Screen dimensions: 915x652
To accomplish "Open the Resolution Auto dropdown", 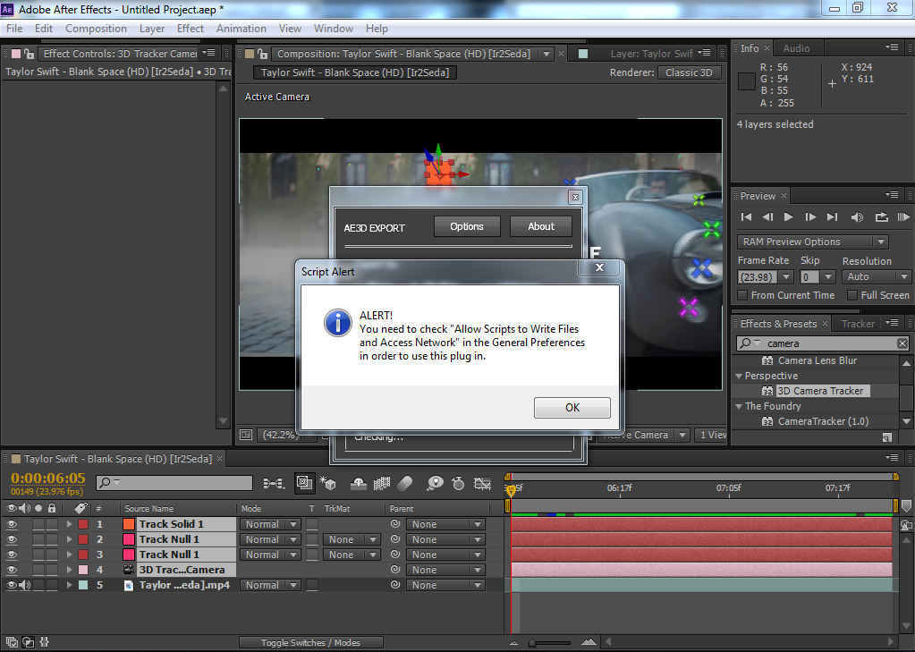I will click(x=877, y=276).
